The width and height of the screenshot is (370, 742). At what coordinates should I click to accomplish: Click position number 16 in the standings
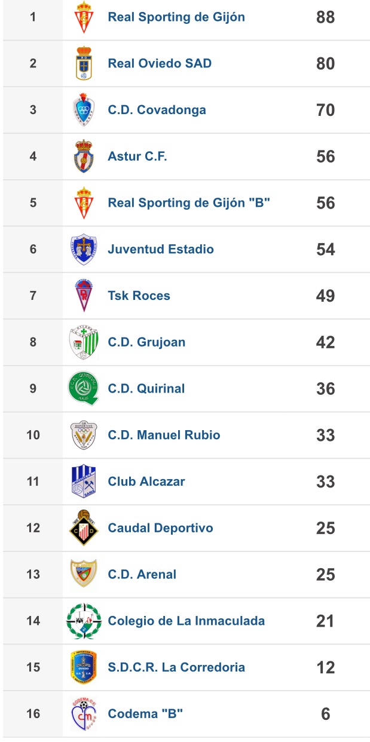[33, 714]
